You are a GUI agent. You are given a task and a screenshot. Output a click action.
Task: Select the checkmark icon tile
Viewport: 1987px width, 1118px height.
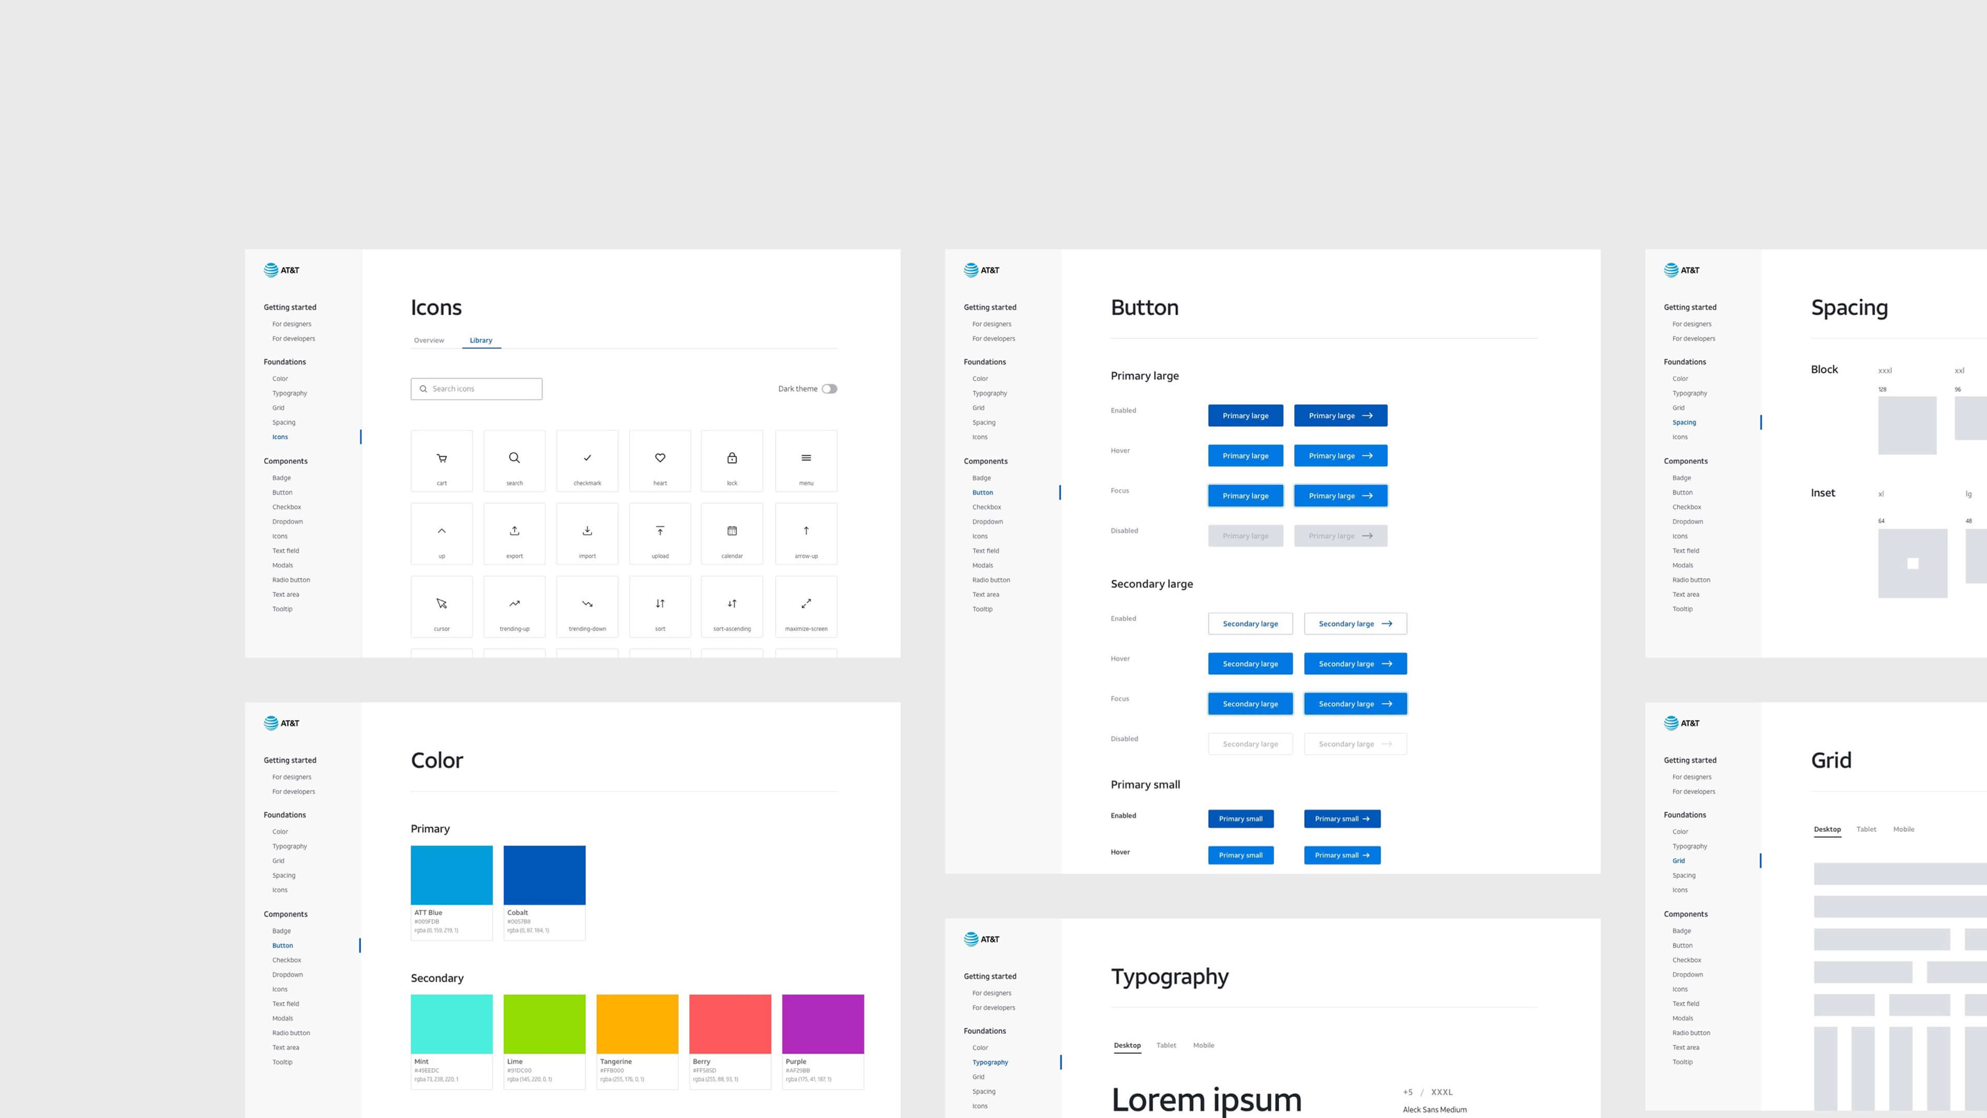(x=587, y=461)
